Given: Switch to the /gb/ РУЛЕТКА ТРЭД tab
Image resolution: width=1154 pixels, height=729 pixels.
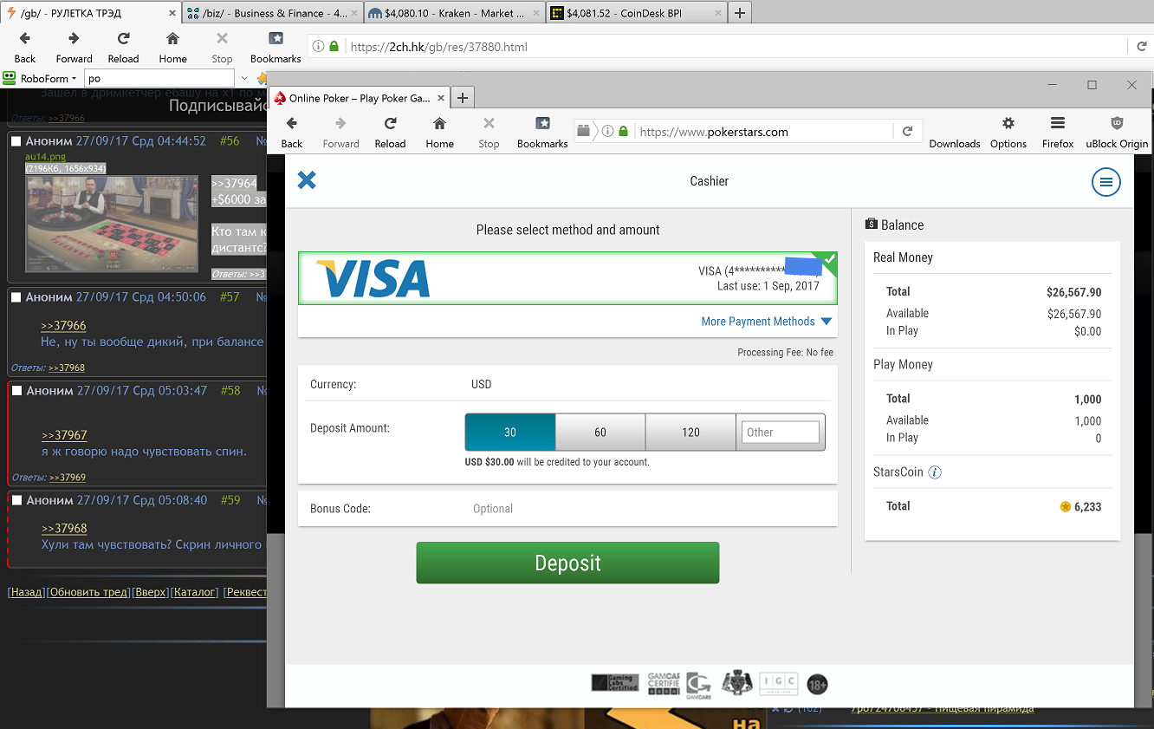Looking at the screenshot, I should click(x=90, y=13).
